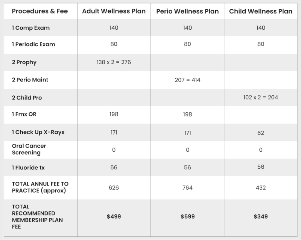The height and width of the screenshot is (240, 301).
Task: Select the 207 = 414 cell
Action: tap(187, 80)
